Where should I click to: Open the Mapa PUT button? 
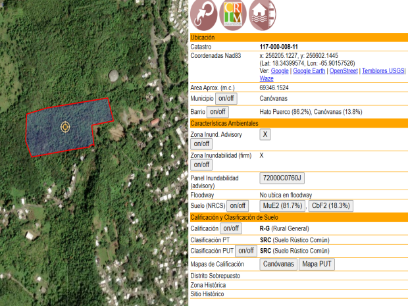[x=317, y=265]
